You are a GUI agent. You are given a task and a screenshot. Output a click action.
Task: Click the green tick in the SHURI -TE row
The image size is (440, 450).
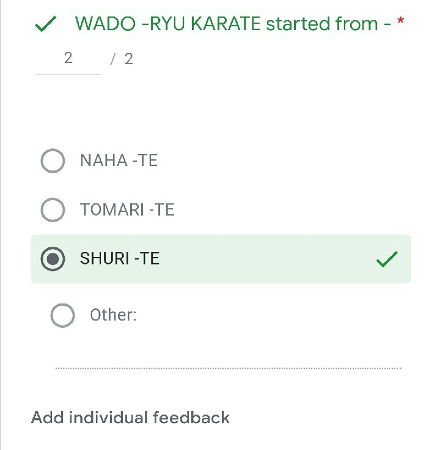click(387, 259)
